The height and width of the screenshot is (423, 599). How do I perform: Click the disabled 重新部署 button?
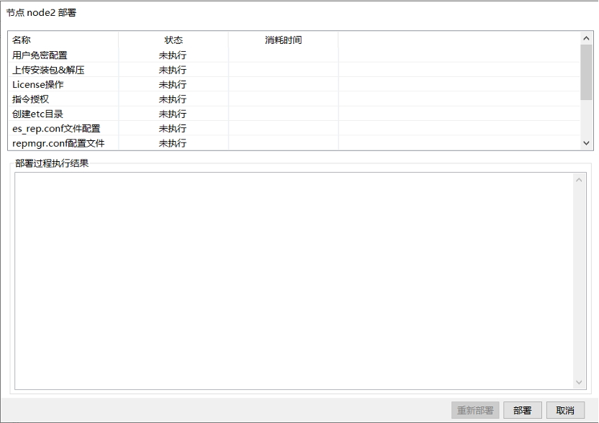pyautogui.click(x=475, y=410)
